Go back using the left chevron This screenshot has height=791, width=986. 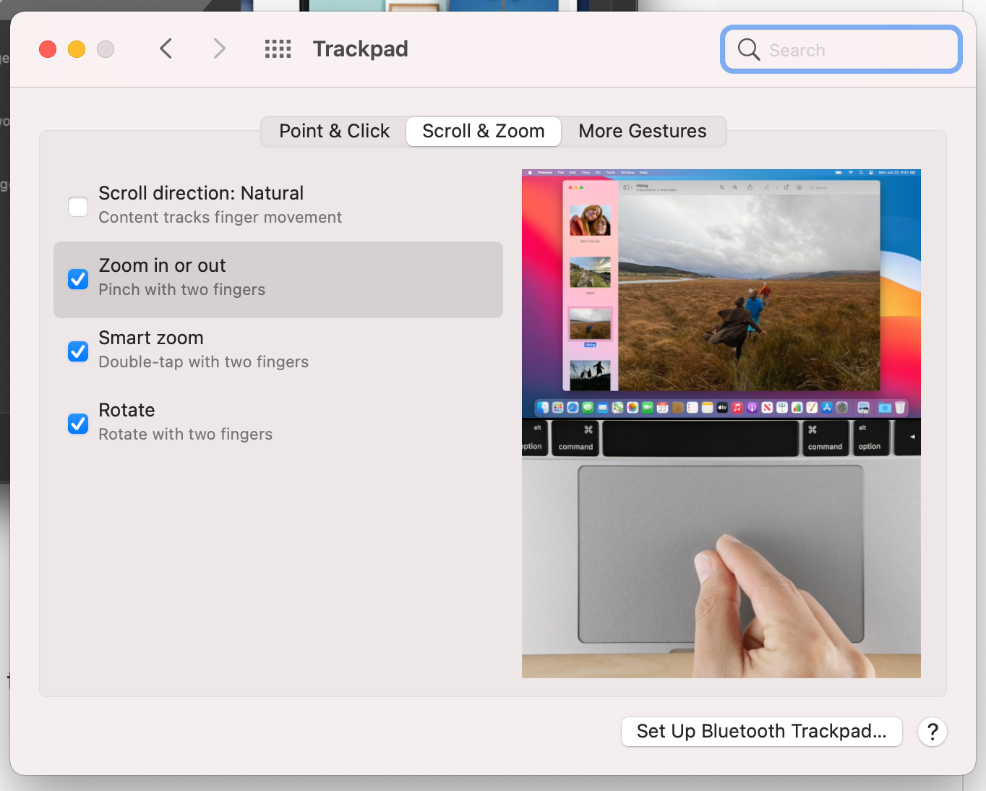pos(166,49)
